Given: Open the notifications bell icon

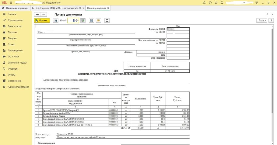Looking at the screenshot, I should [x=204, y=2].
